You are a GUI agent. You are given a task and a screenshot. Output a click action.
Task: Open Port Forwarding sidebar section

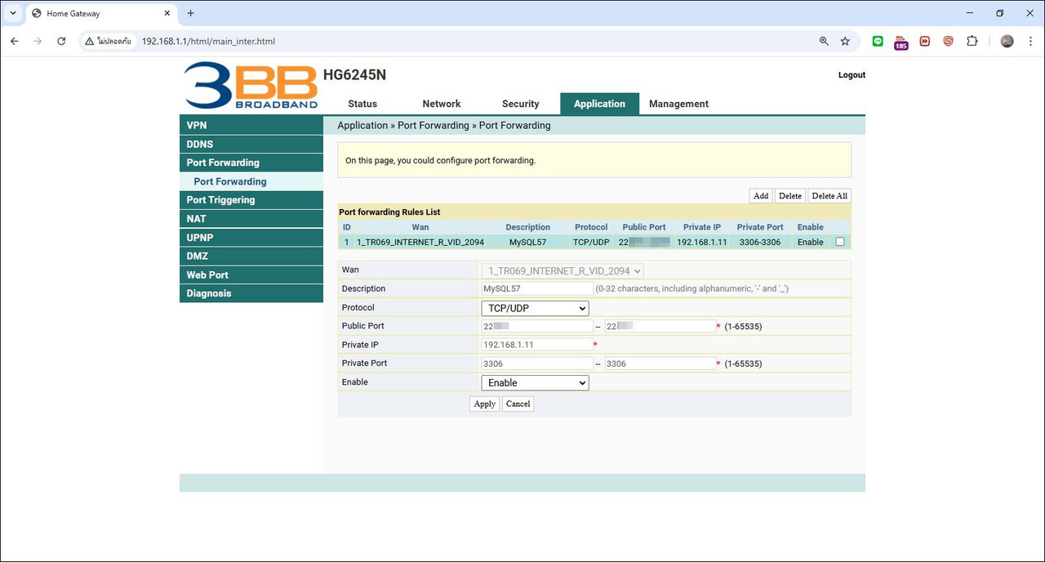251,163
